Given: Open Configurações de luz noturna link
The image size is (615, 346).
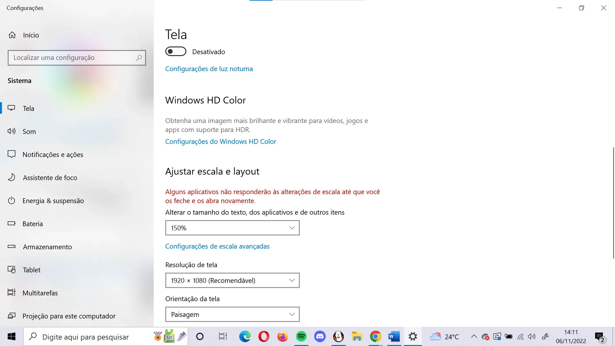Looking at the screenshot, I should coord(209,69).
